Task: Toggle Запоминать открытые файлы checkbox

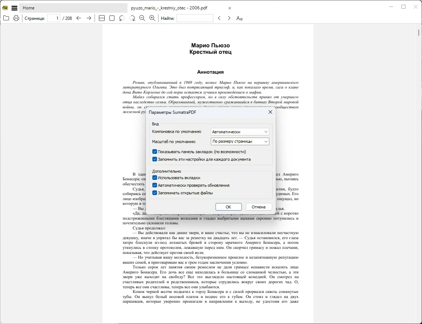Action: (155, 193)
